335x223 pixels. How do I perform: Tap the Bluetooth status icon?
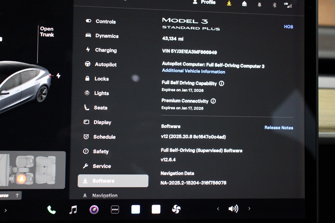coord(274,5)
